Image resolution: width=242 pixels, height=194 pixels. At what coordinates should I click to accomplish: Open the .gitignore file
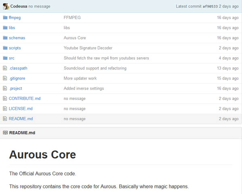tap(17, 78)
